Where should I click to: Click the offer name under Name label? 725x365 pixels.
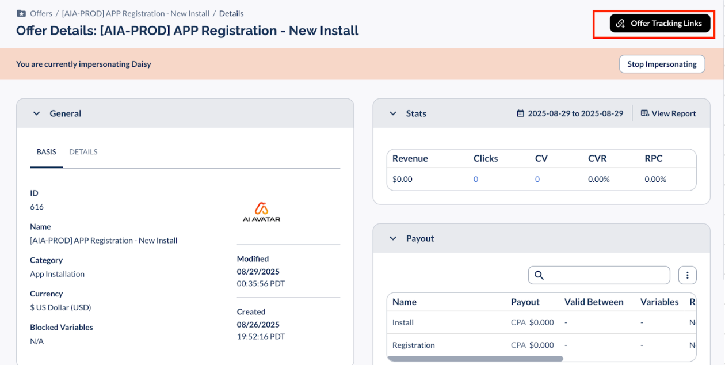coord(104,241)
